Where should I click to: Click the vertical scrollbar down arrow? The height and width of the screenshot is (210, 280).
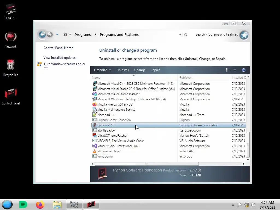click(x=248, y=160)
